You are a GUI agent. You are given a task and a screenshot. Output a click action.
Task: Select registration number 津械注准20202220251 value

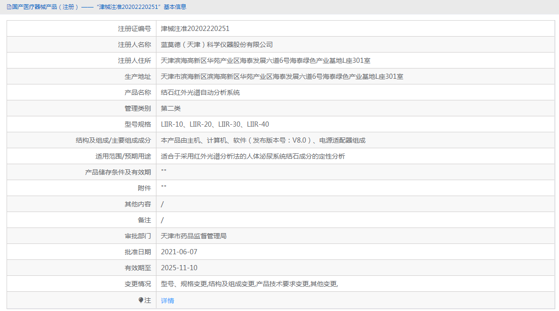[195, 29]
